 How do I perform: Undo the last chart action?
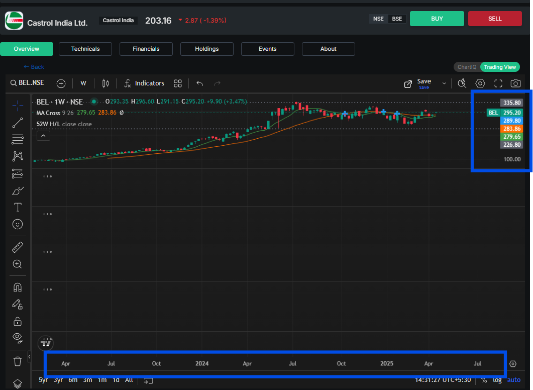(200, 83)
